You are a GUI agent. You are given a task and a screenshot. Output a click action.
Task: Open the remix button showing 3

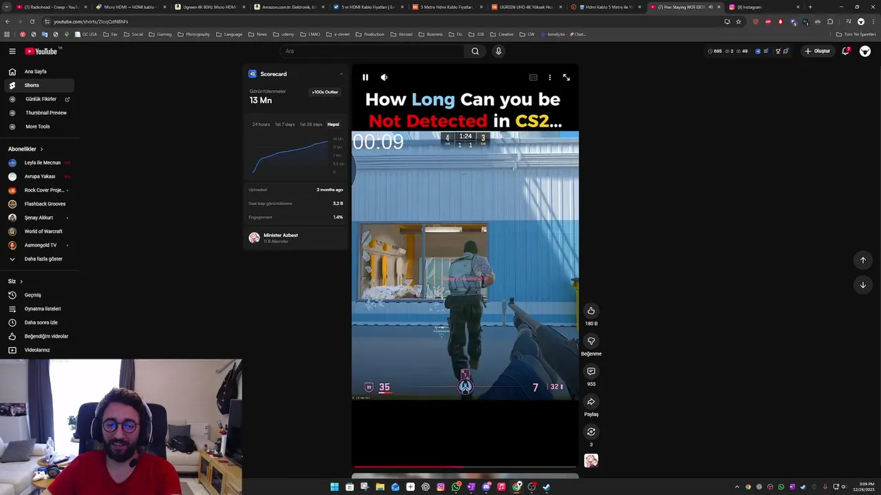[x=591, y=432]
